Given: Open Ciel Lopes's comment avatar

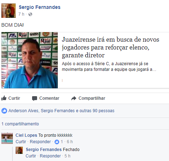Looking at the screenshot, I should click(7, 138).
